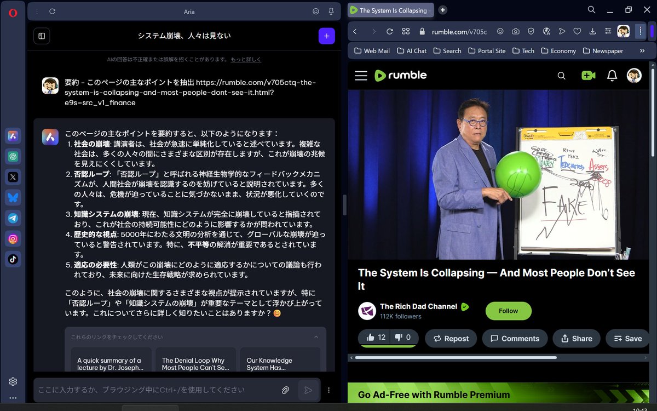Open the Flow send arrow icon

[x=562, y=31]
